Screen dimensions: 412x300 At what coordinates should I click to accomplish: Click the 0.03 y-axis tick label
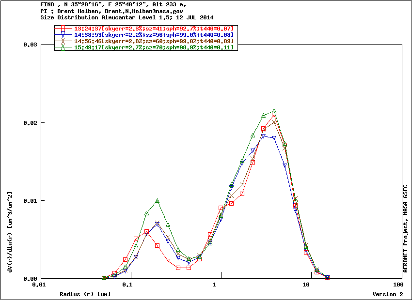pos(30,45)
